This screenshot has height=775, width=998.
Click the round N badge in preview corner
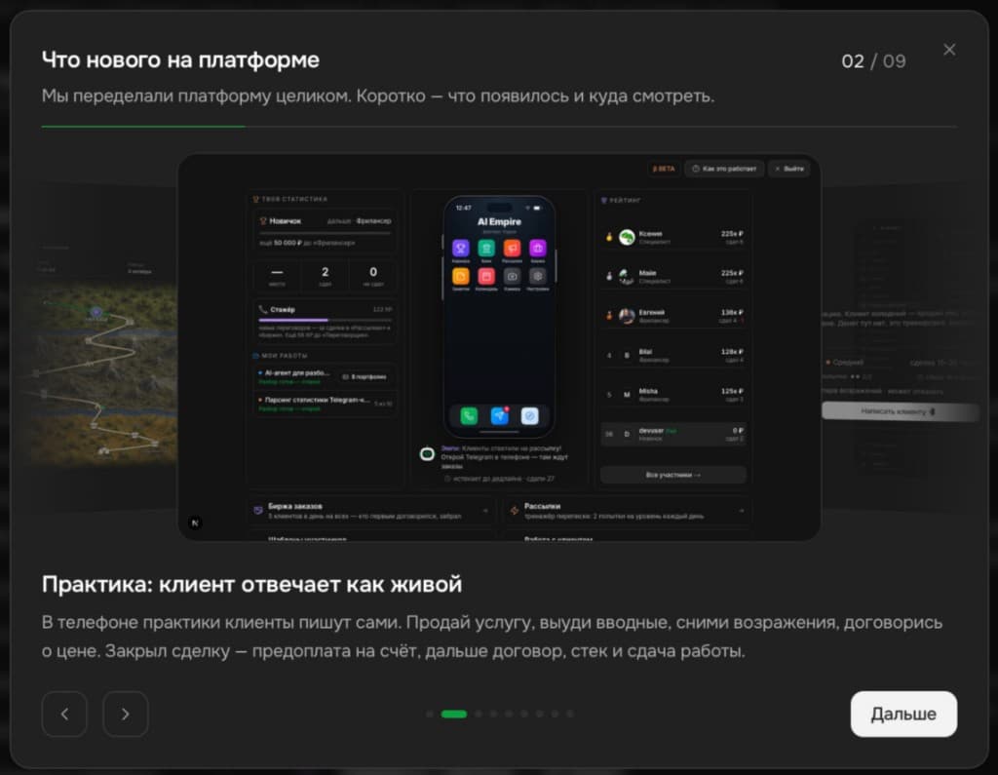[195, 523]
